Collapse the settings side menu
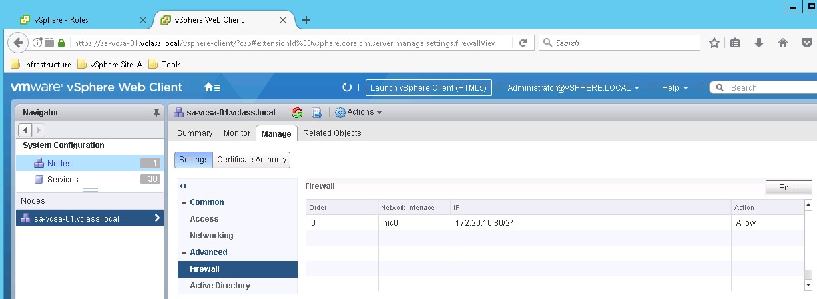The image size is (817, 299). tap(183, 186)
